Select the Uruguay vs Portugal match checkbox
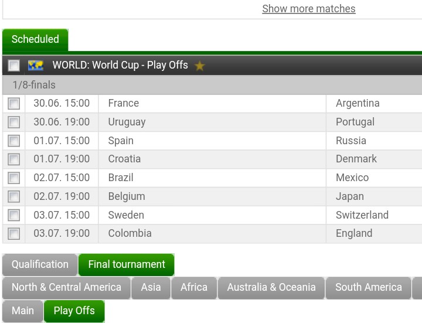This screenshot has width=422, height=323. pos(13,122)
